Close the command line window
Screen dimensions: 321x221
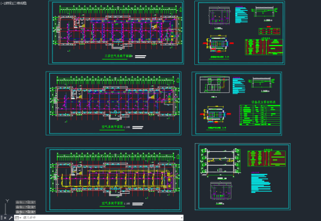(5, 218)
